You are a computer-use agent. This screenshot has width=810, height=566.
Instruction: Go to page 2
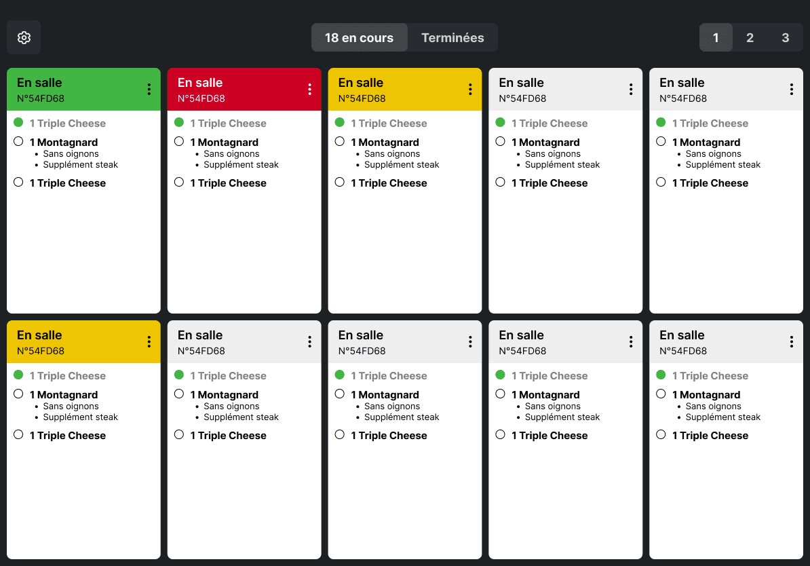click(750, 38)
